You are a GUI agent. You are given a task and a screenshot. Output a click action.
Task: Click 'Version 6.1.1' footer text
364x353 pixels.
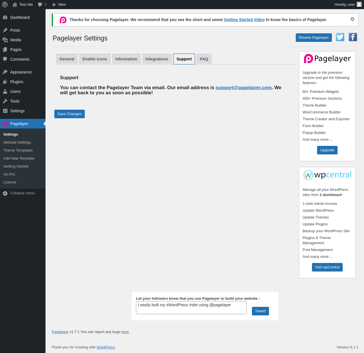[x=348, y=347]
